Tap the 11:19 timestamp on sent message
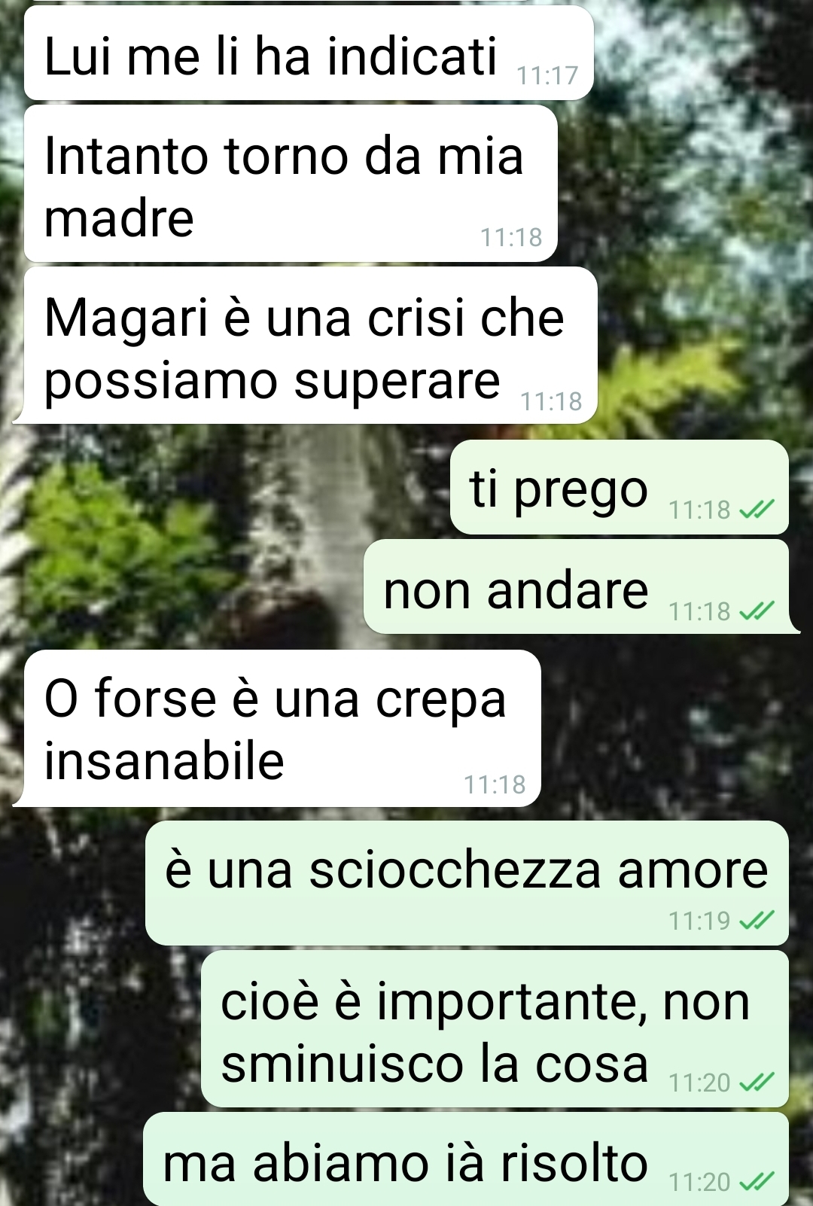The height and width of the screenshot is (1206, 813). click(699, 920)
